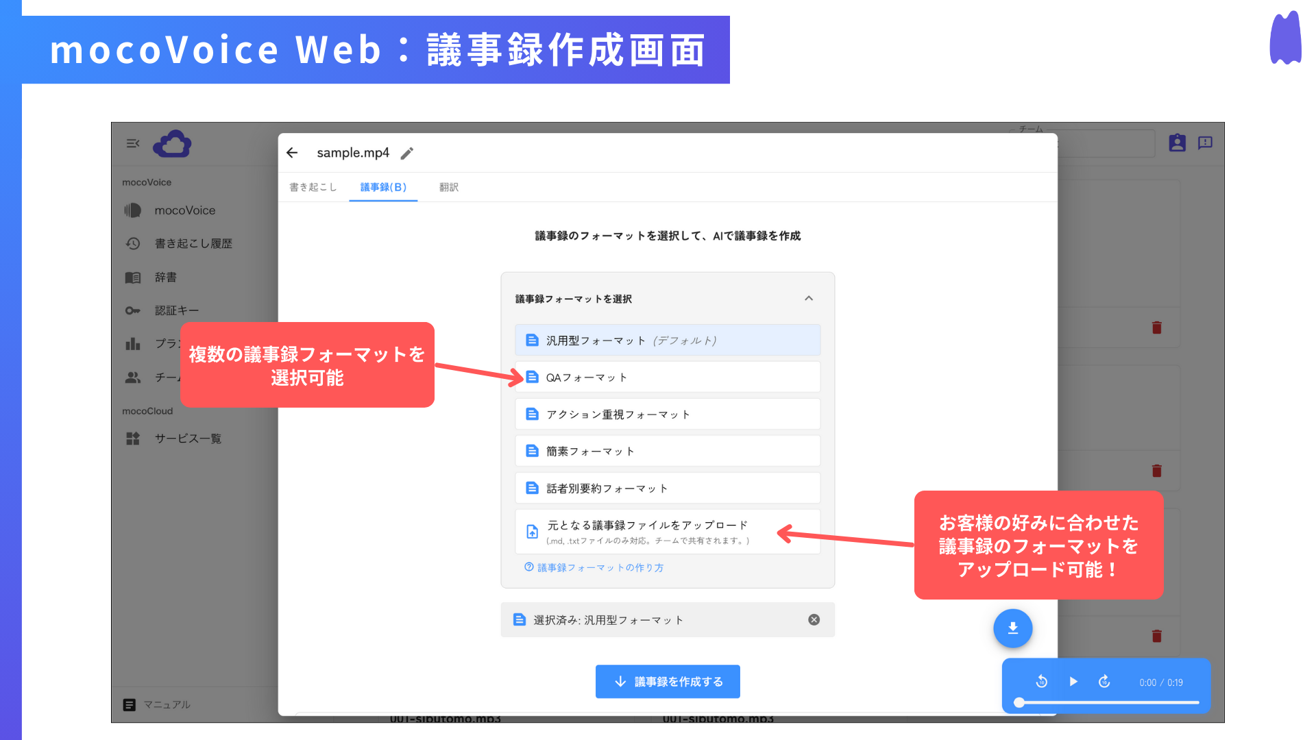Click the mocoVoice waveform icon
Screen dimensions: 1316x740
tap(133, 210)
